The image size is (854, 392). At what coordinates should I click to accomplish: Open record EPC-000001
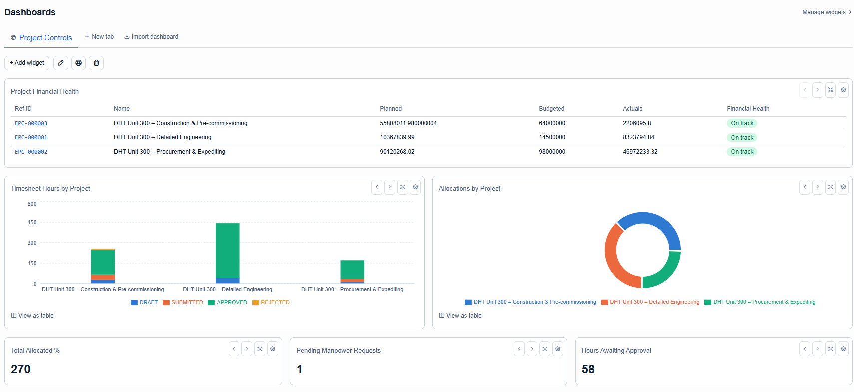(x=31, y=137)
